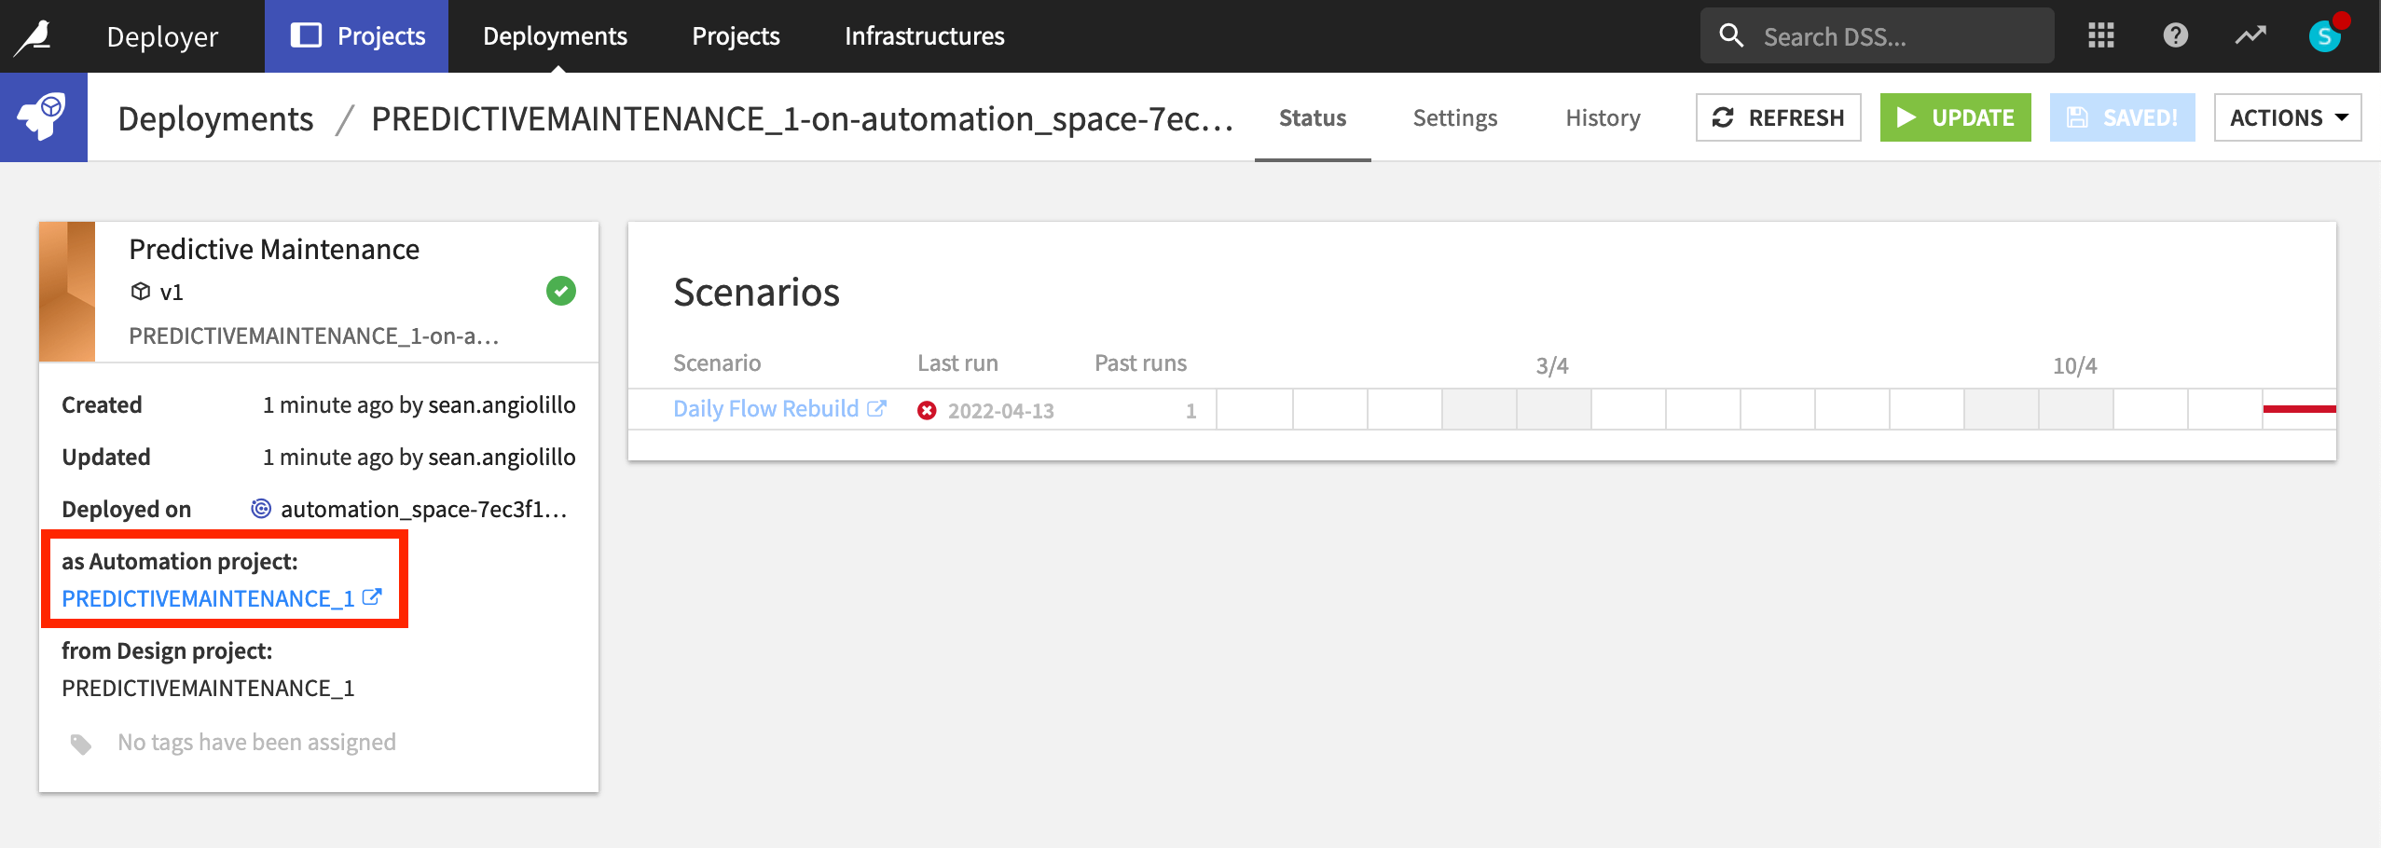2381x848 pixels.
Task: Open the applications waffle grid icon
Action: [x=2100, y=34]
